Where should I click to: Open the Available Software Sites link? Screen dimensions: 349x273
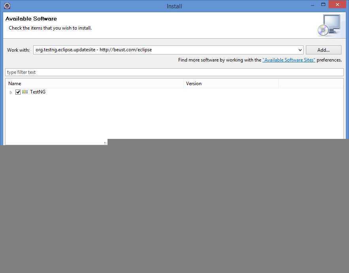tap(289, 60)
